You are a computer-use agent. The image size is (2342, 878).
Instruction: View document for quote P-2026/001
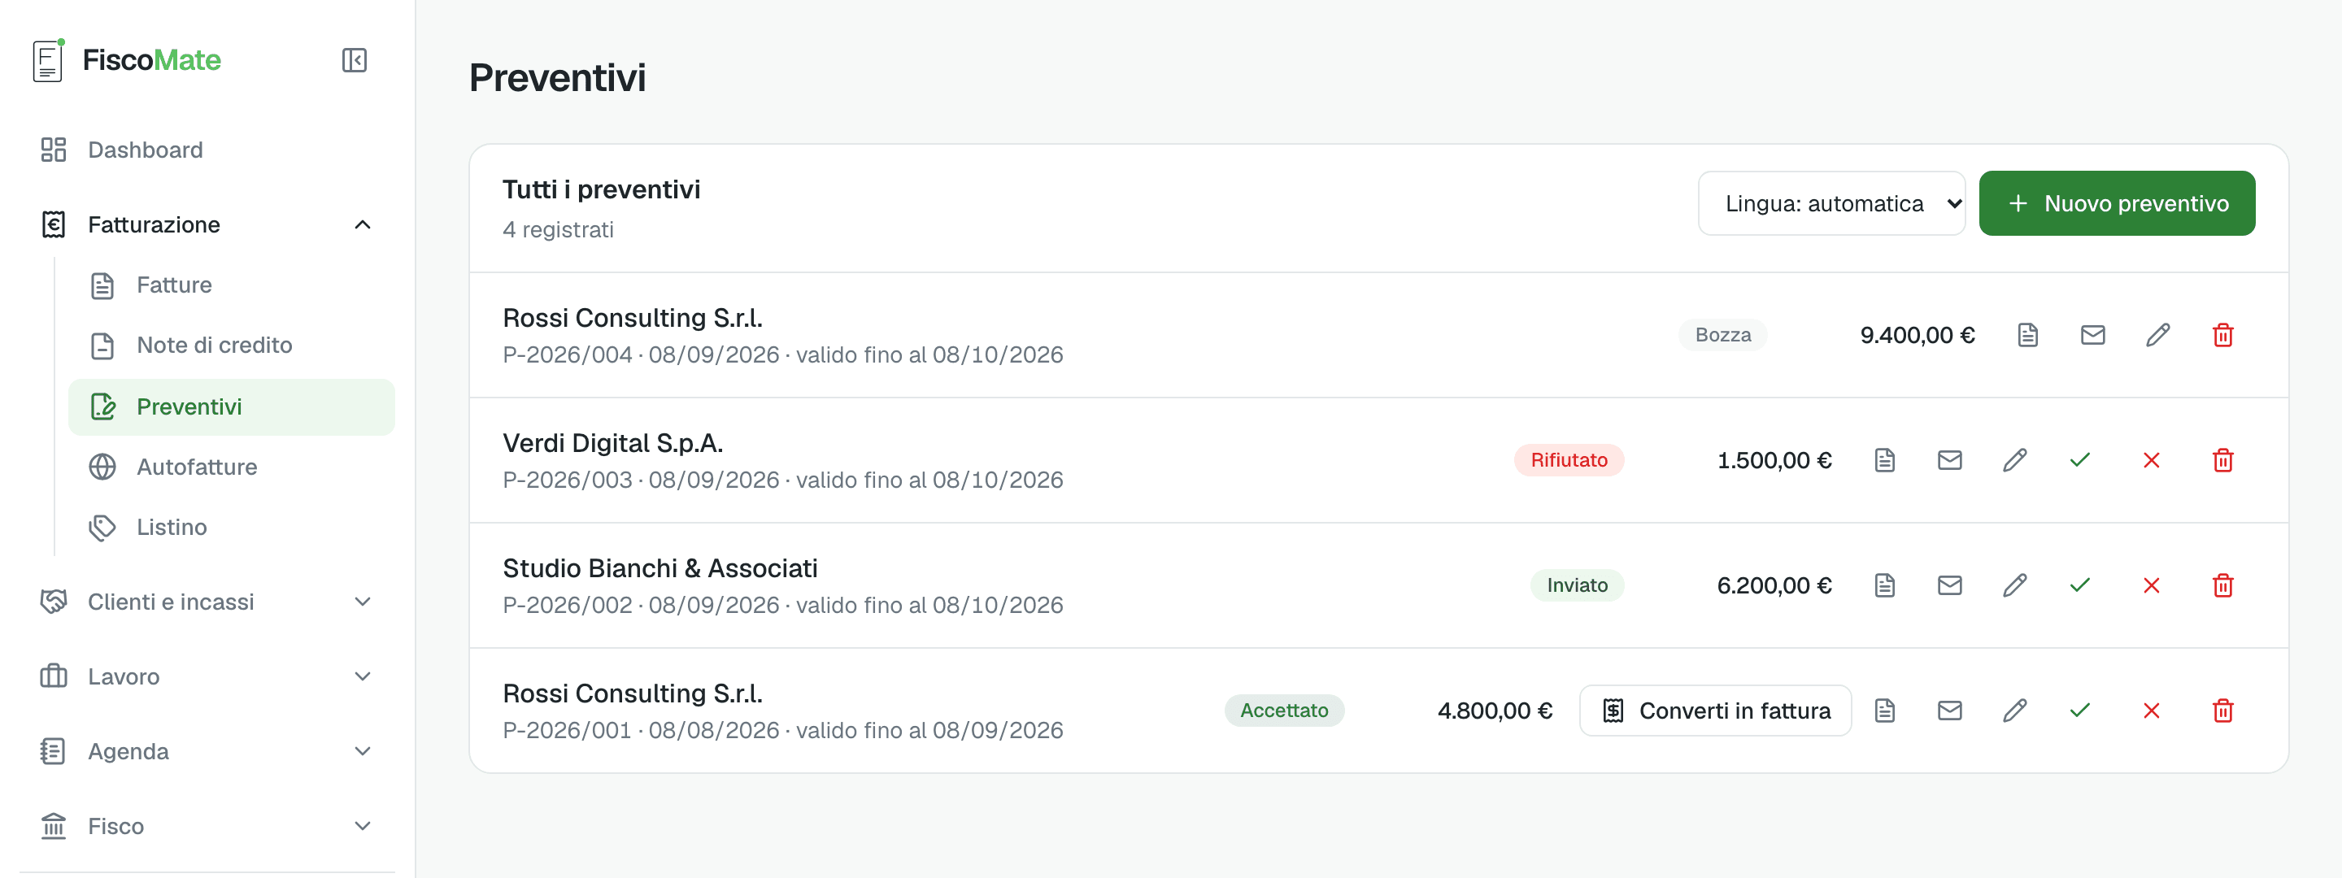tap(1884, 711)
